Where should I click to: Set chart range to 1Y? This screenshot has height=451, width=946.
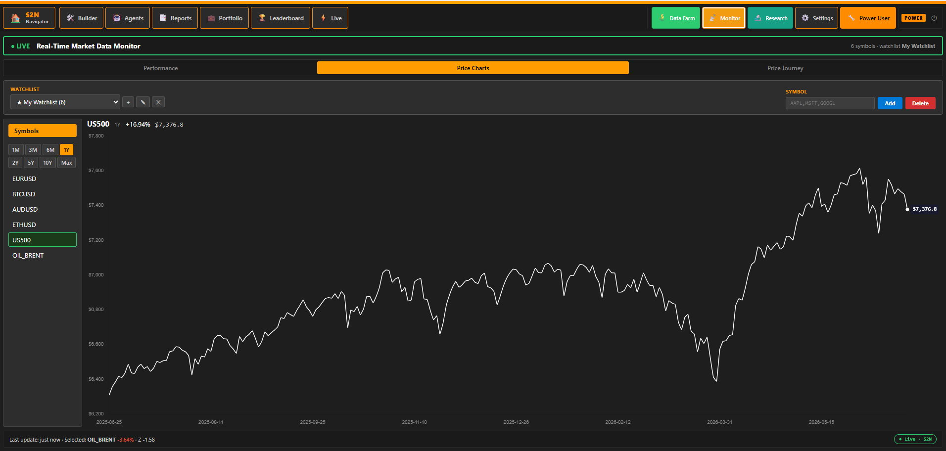pyautogui.click(x=67, y=149)
